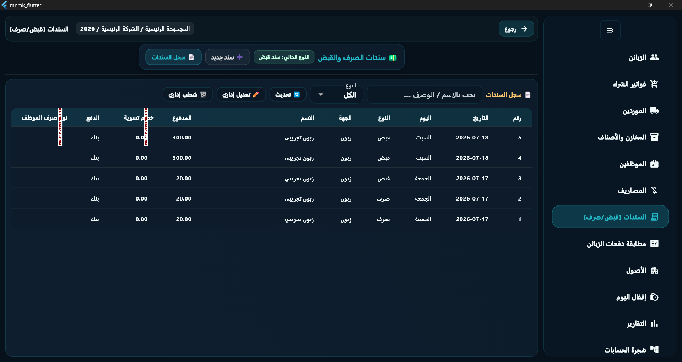Click شطب إداري delete button
This screenshot has height=362, width=682.
coord(188,94)
